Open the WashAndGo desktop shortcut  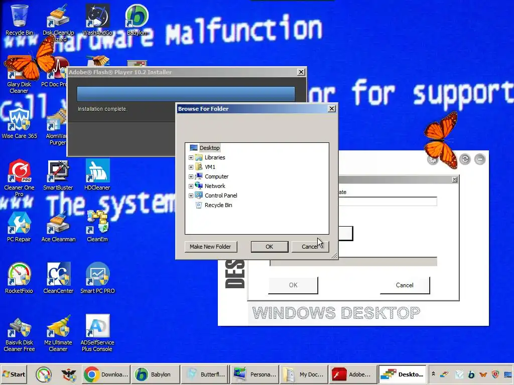[x=97, y=20]
